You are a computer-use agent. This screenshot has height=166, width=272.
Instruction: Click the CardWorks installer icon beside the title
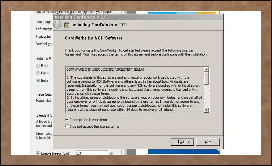[x=67, y=25]
